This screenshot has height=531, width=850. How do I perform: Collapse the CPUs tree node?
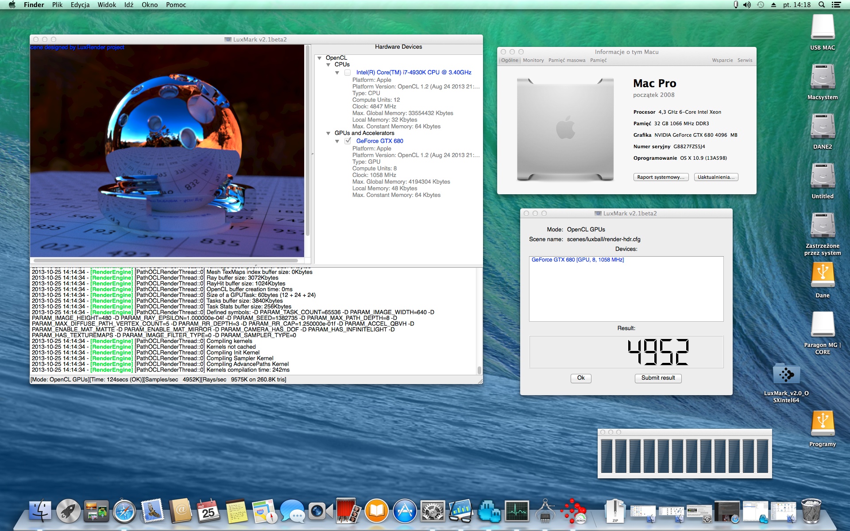[328, 65]
